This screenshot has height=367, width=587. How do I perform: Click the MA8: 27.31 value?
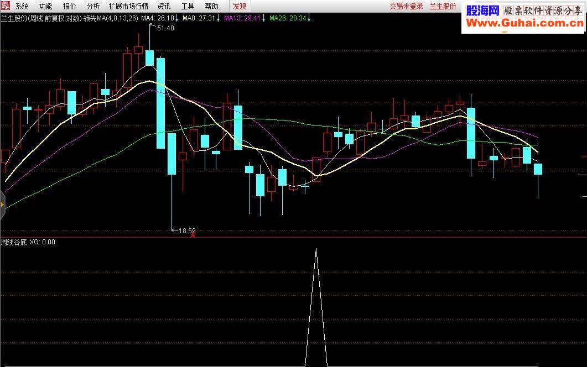pos(199,18)
